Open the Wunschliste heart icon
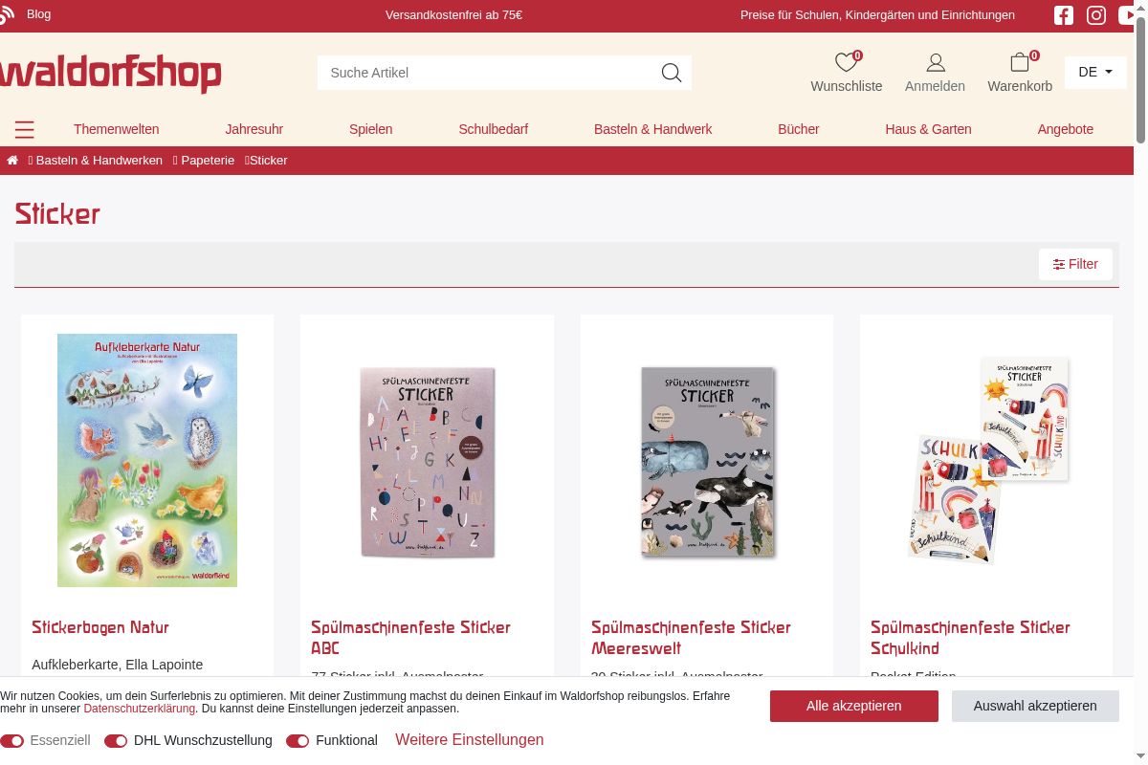The height and width of the screenshot is (765, 1148). pos(846,63)
